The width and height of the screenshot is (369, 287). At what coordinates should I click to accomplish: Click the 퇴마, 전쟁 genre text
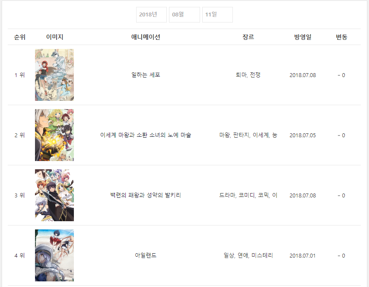coord(248,75)
